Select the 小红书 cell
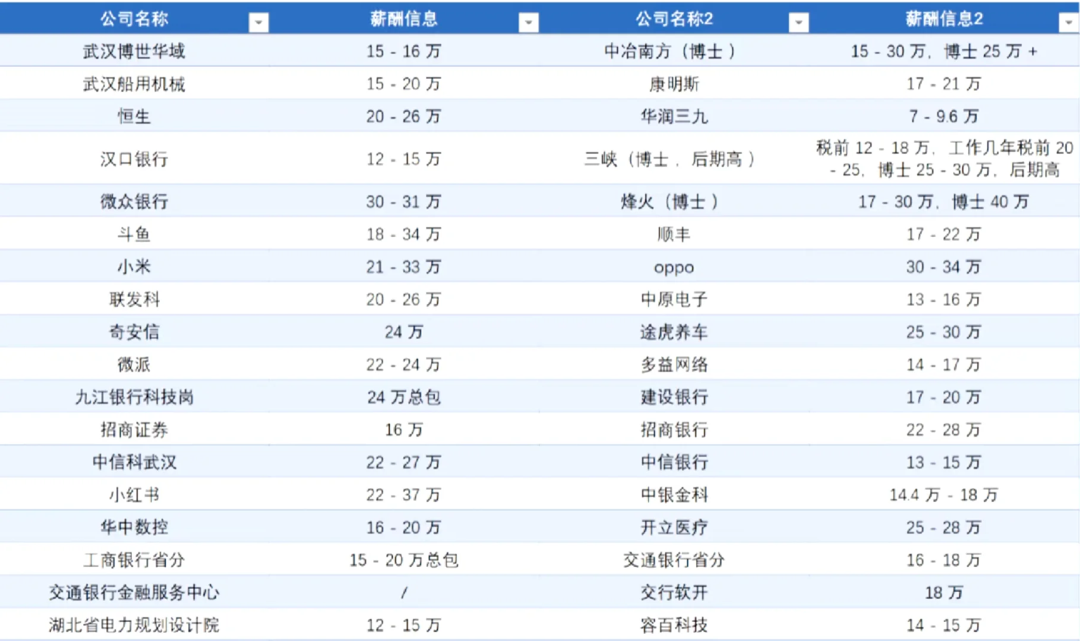The image size is (1080, 641). [x=134, y=494]
